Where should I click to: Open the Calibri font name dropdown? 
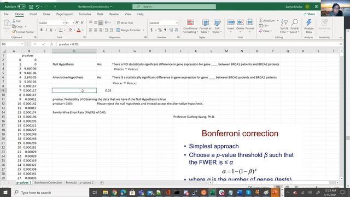click(x=63, y=23)
